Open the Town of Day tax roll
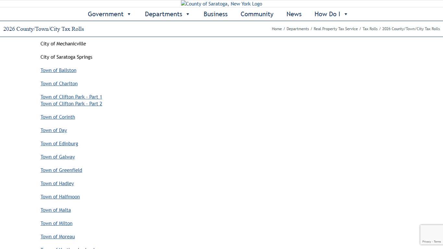443x249 pixels. (54, 130)
